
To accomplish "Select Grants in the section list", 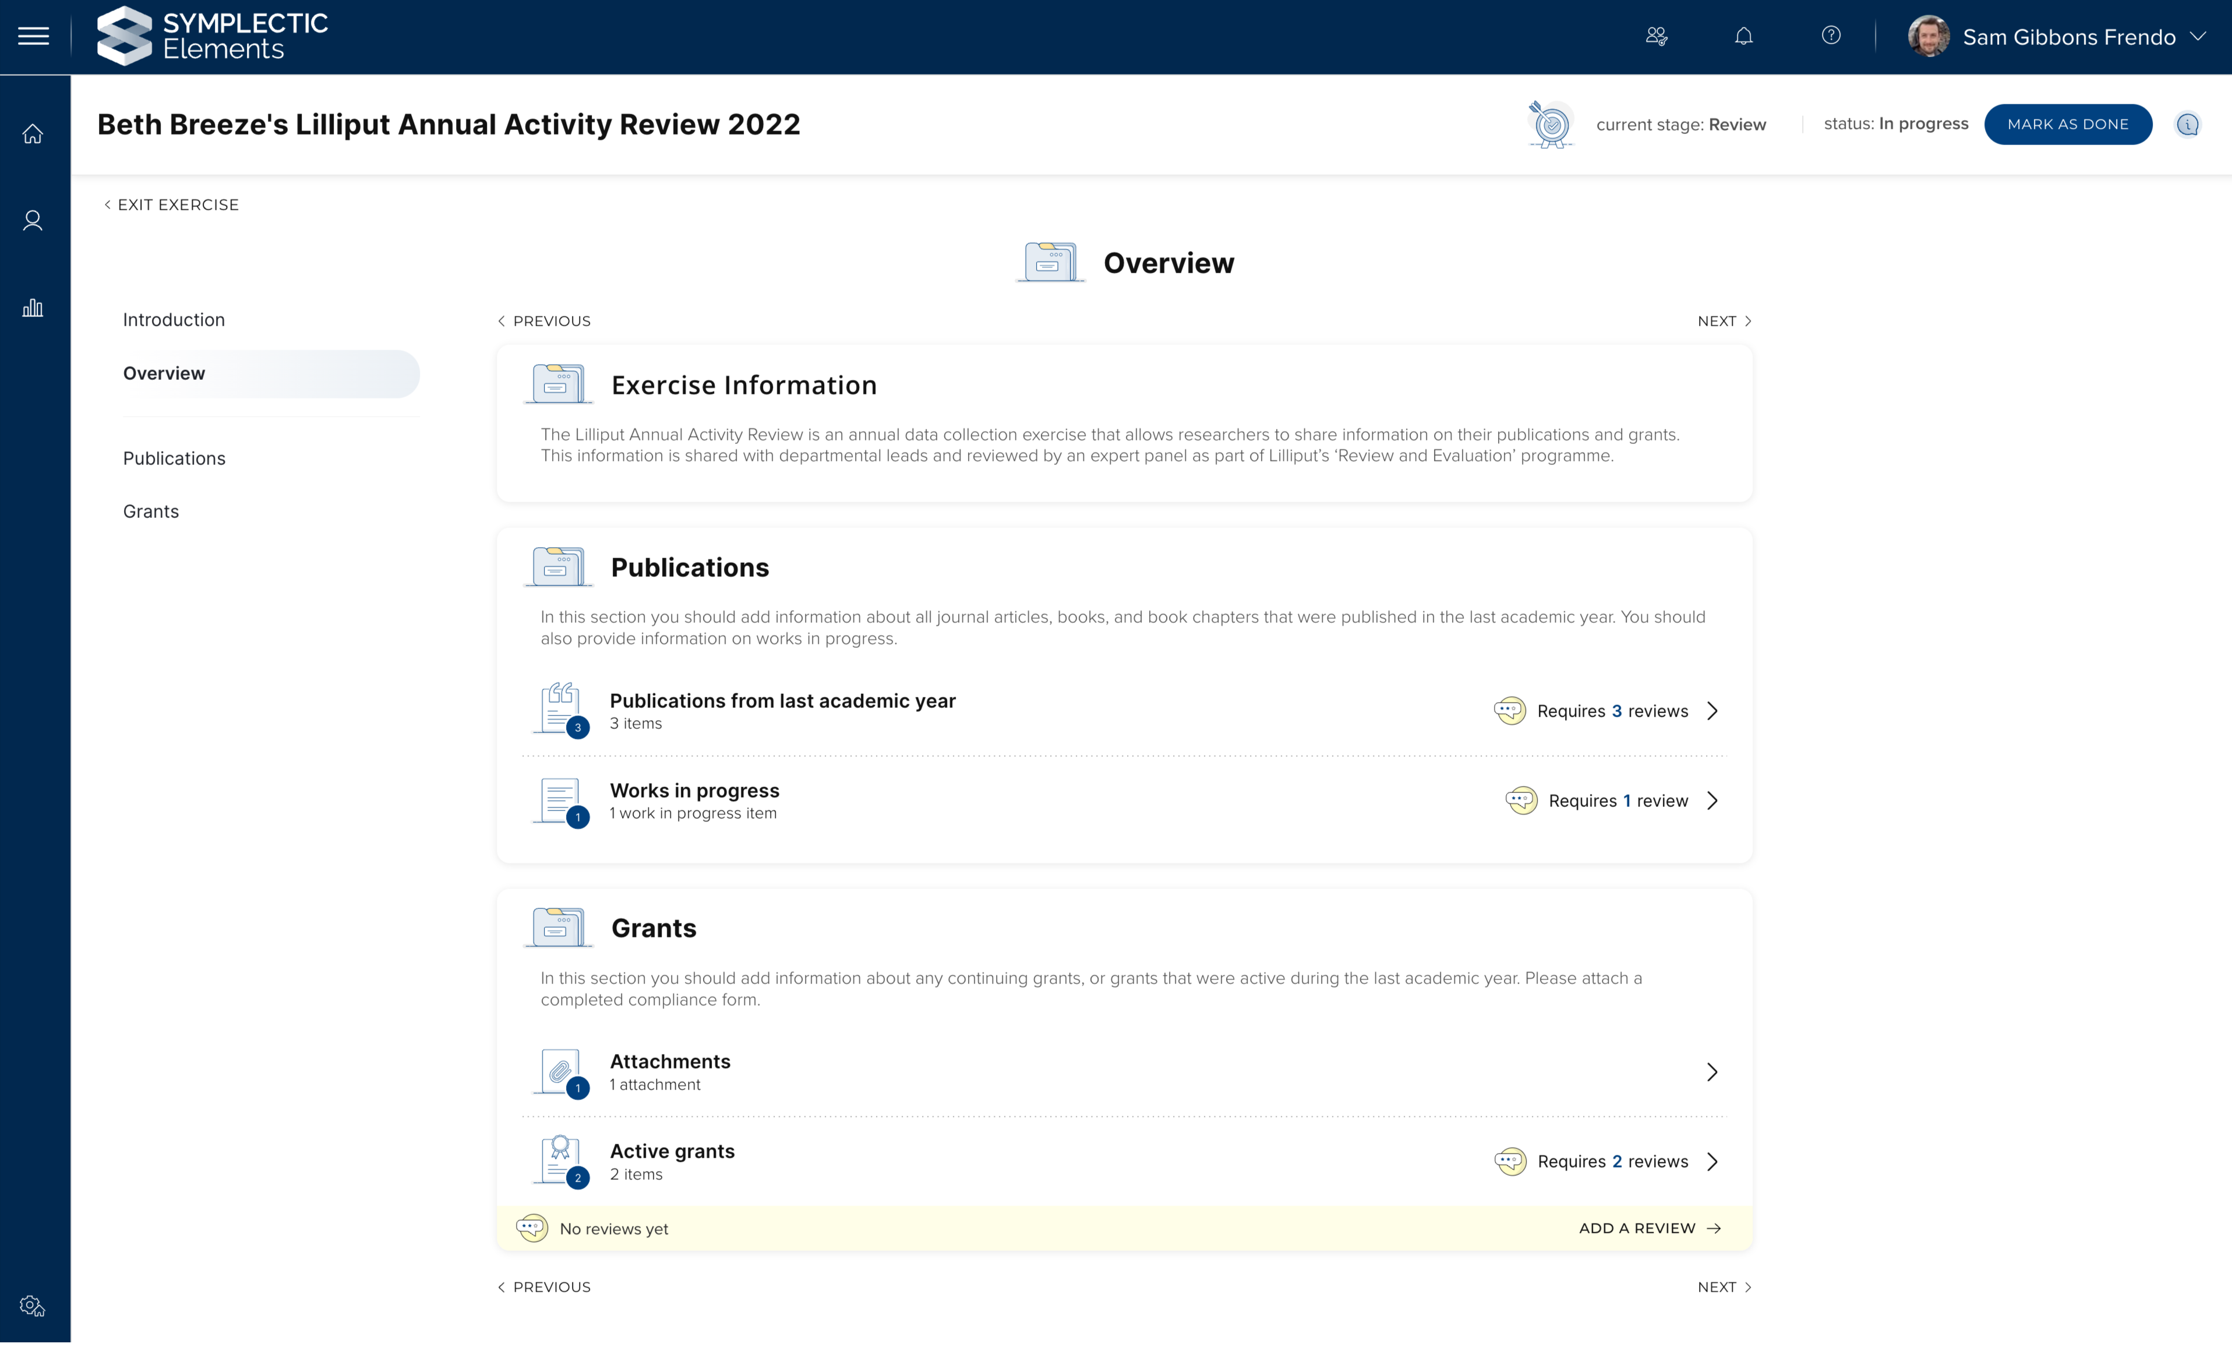I will tap(151, 512).
